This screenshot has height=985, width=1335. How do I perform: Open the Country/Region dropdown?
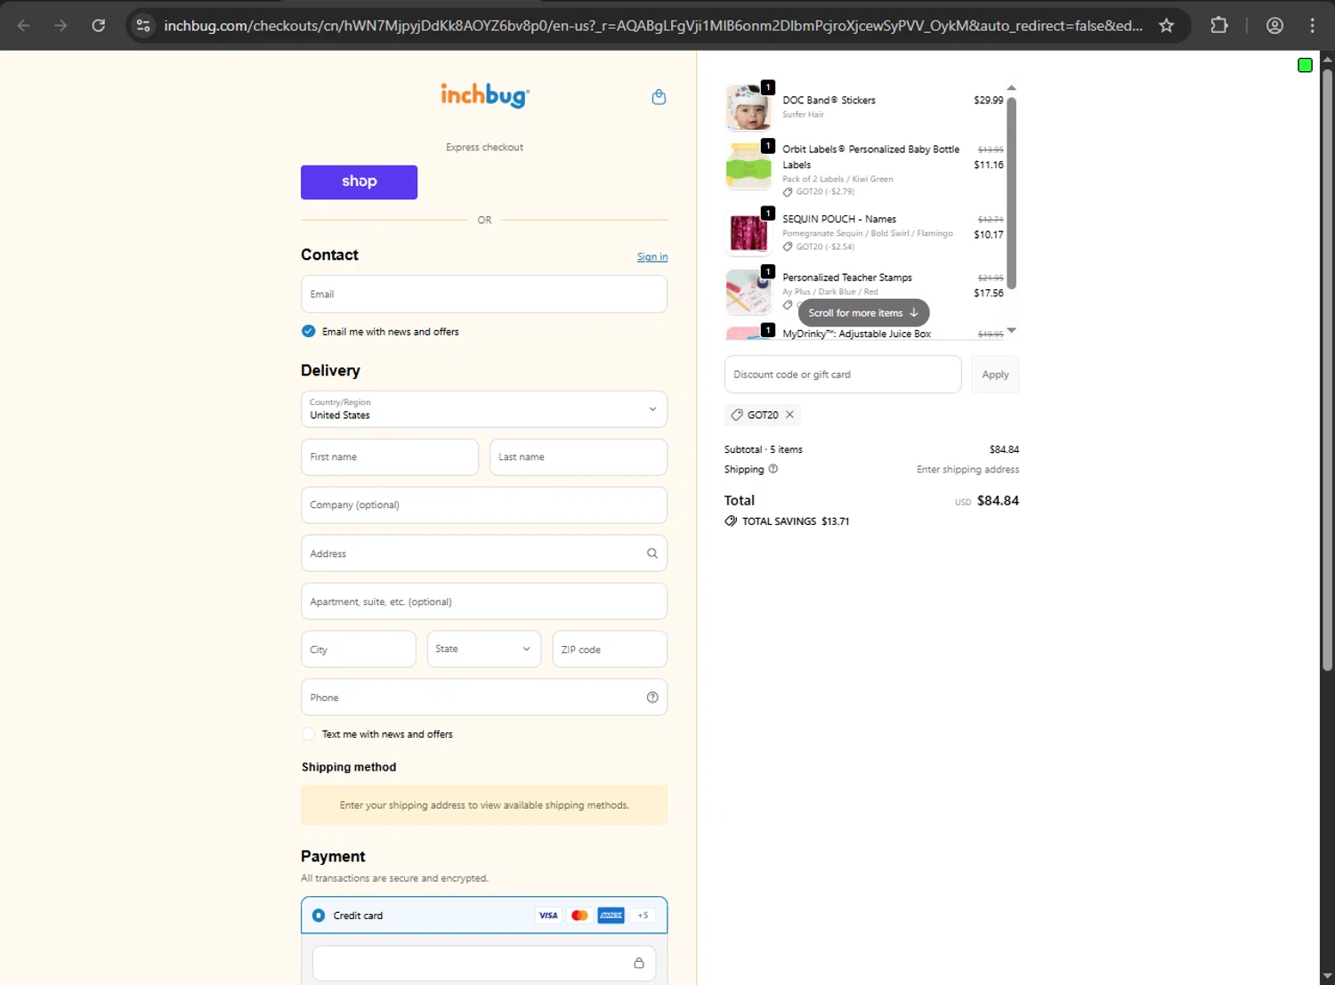coord(484,409)
